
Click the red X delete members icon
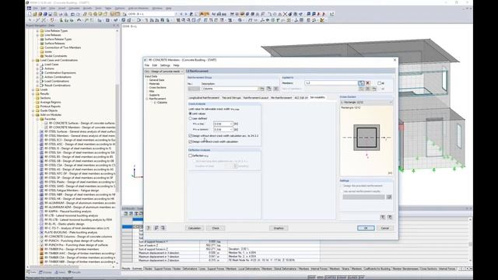click(x=368, y=83)
